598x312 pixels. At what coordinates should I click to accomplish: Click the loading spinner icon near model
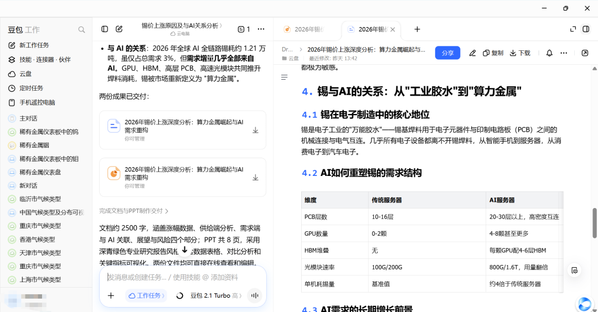coord(179,295)
